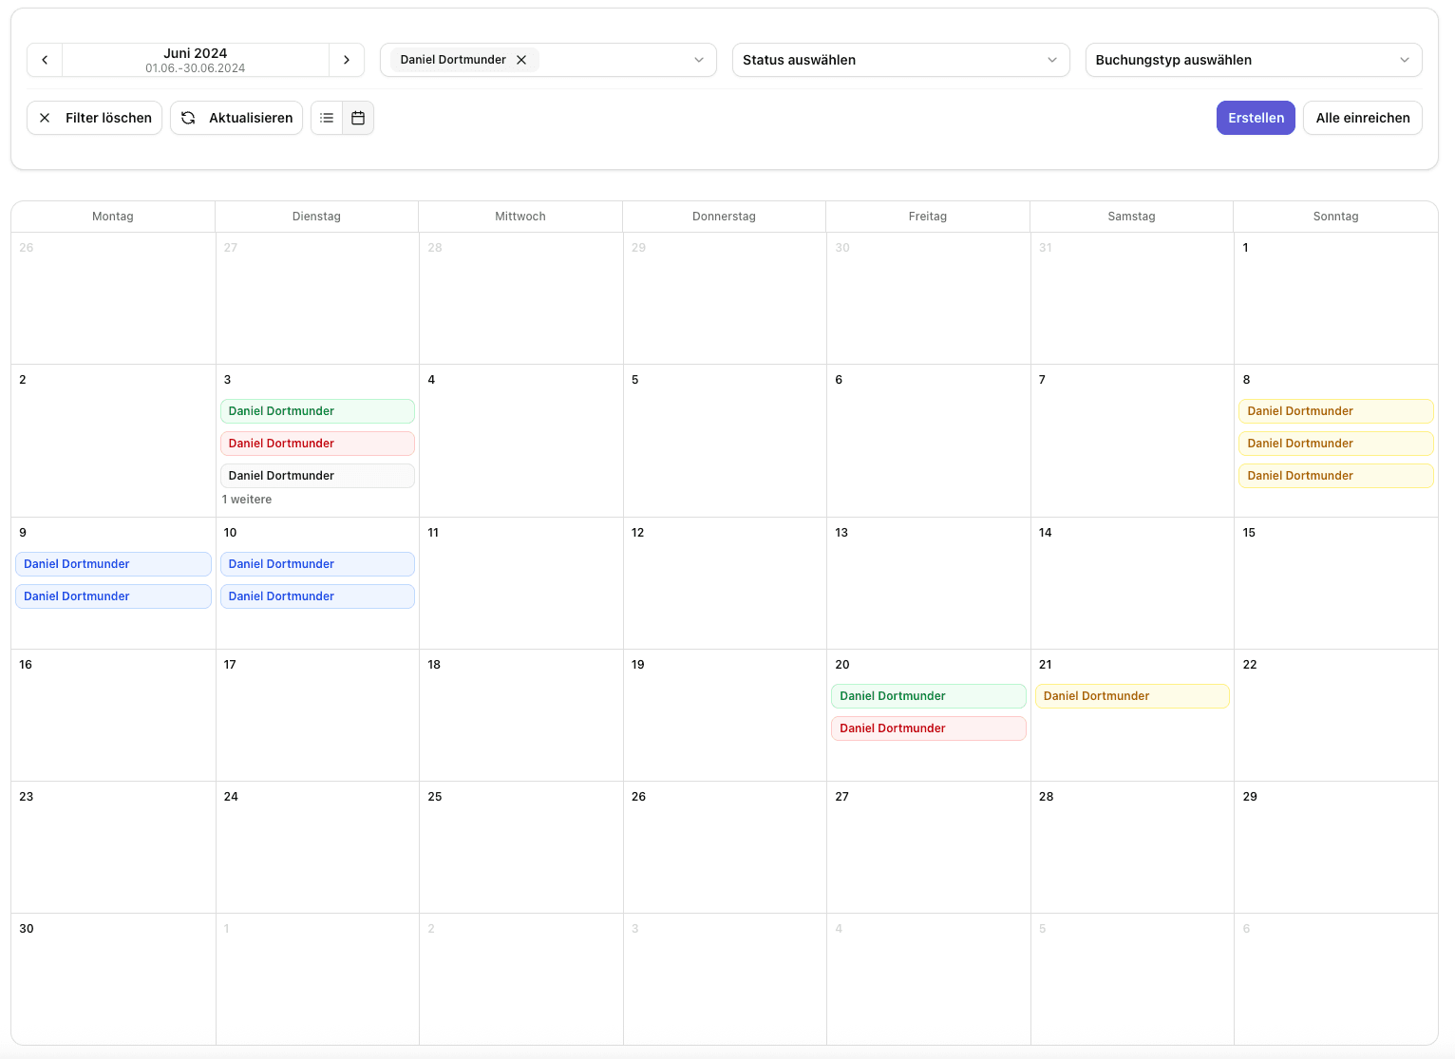Click the Aktualisieren refresh button
The height and width of the screenshot is (1059, 1455).
[x=236, y=118]
